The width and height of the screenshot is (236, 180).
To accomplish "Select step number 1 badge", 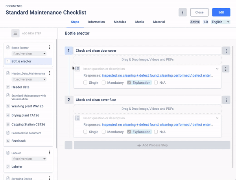I will coord(68,51).
